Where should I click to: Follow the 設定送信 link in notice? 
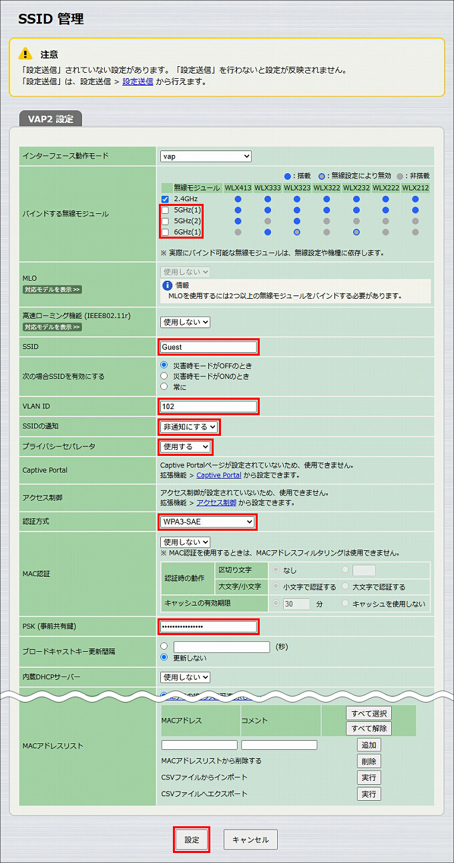coord(138,82)
